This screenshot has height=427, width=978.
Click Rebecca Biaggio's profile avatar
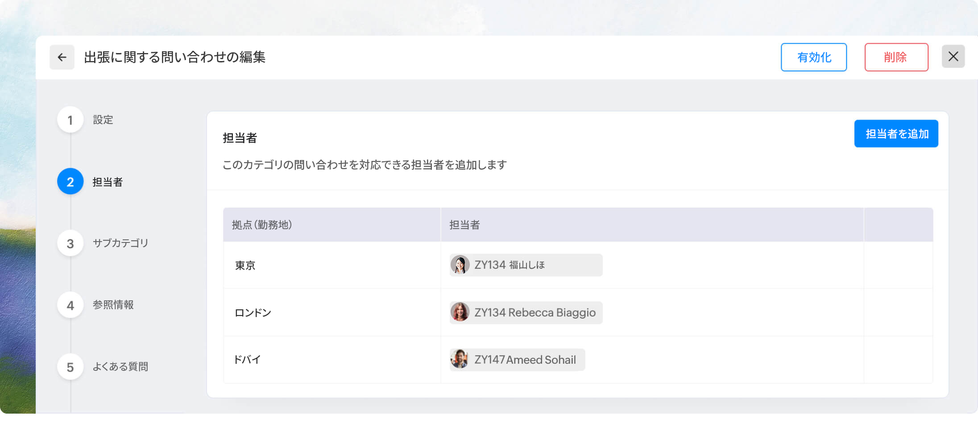(460, 312)
